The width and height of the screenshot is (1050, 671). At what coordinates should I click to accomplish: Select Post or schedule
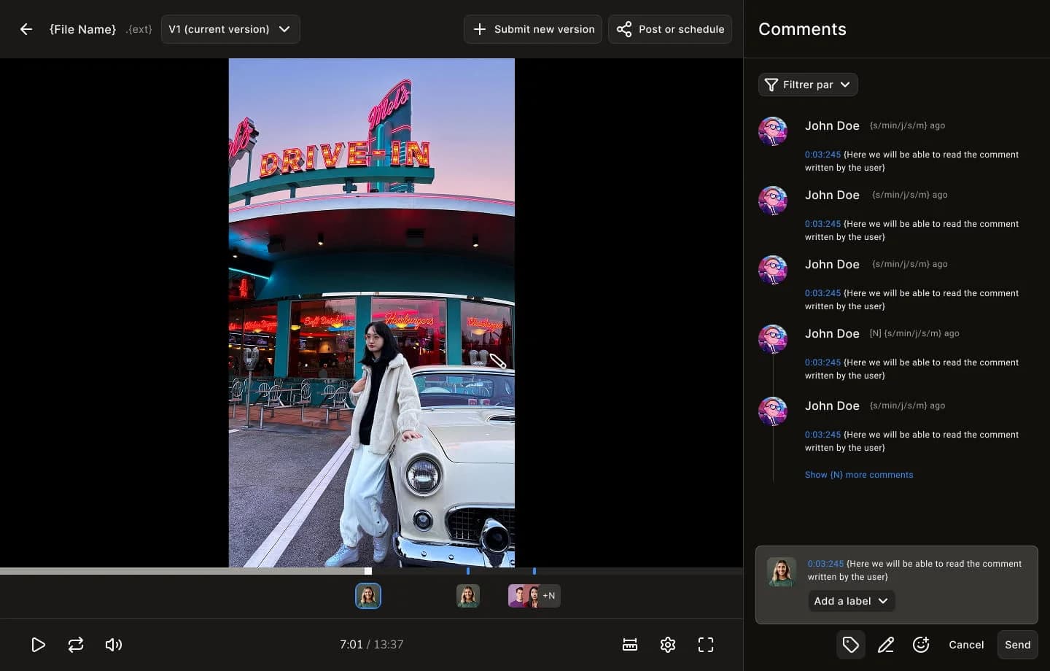click(669, 29)
